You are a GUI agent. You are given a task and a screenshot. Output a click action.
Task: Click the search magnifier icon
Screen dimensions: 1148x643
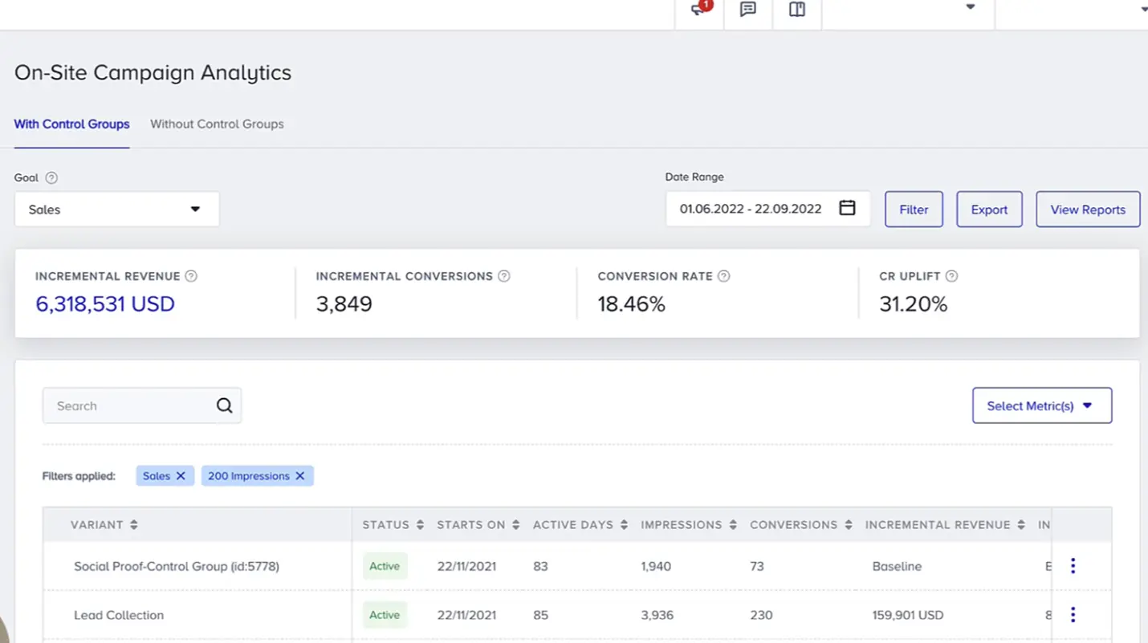223,405
